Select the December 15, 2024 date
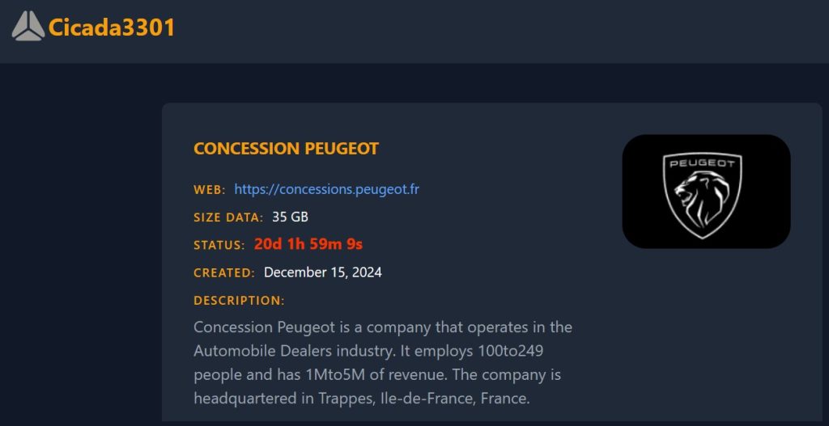The width and height of the screenshot is (829, 426). pyautogui.click(x=323, y=272)
